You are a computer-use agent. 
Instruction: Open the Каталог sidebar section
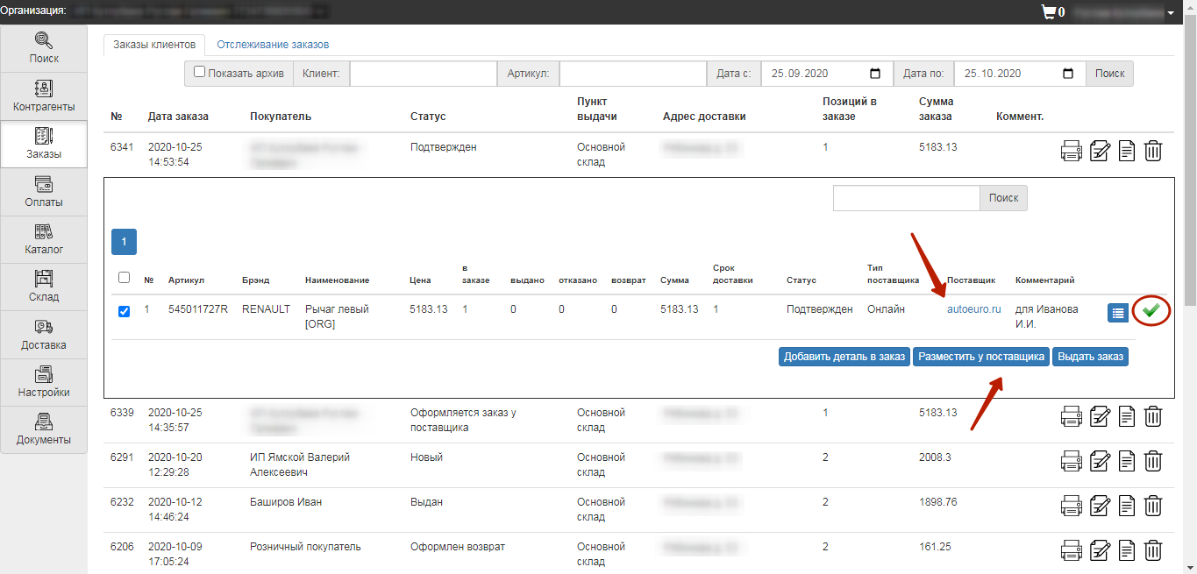pos(44,239)
